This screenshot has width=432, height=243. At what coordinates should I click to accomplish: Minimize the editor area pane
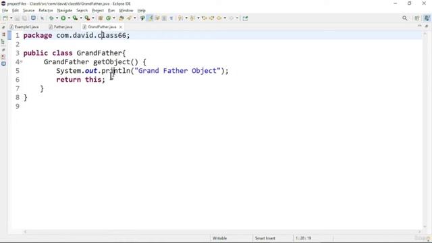point(419,26)
